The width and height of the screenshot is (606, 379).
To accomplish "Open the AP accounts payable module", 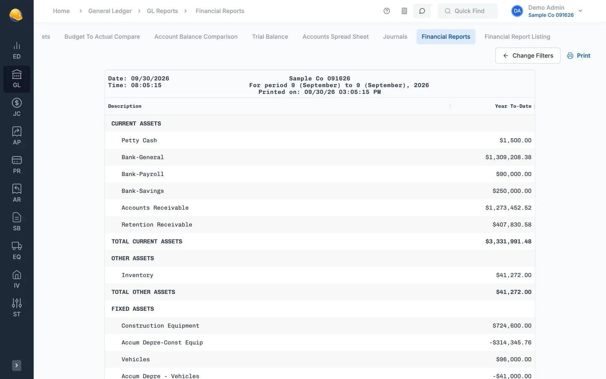I will (17, 136).
